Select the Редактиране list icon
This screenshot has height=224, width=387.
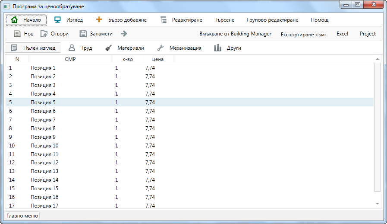pos(163,20)
